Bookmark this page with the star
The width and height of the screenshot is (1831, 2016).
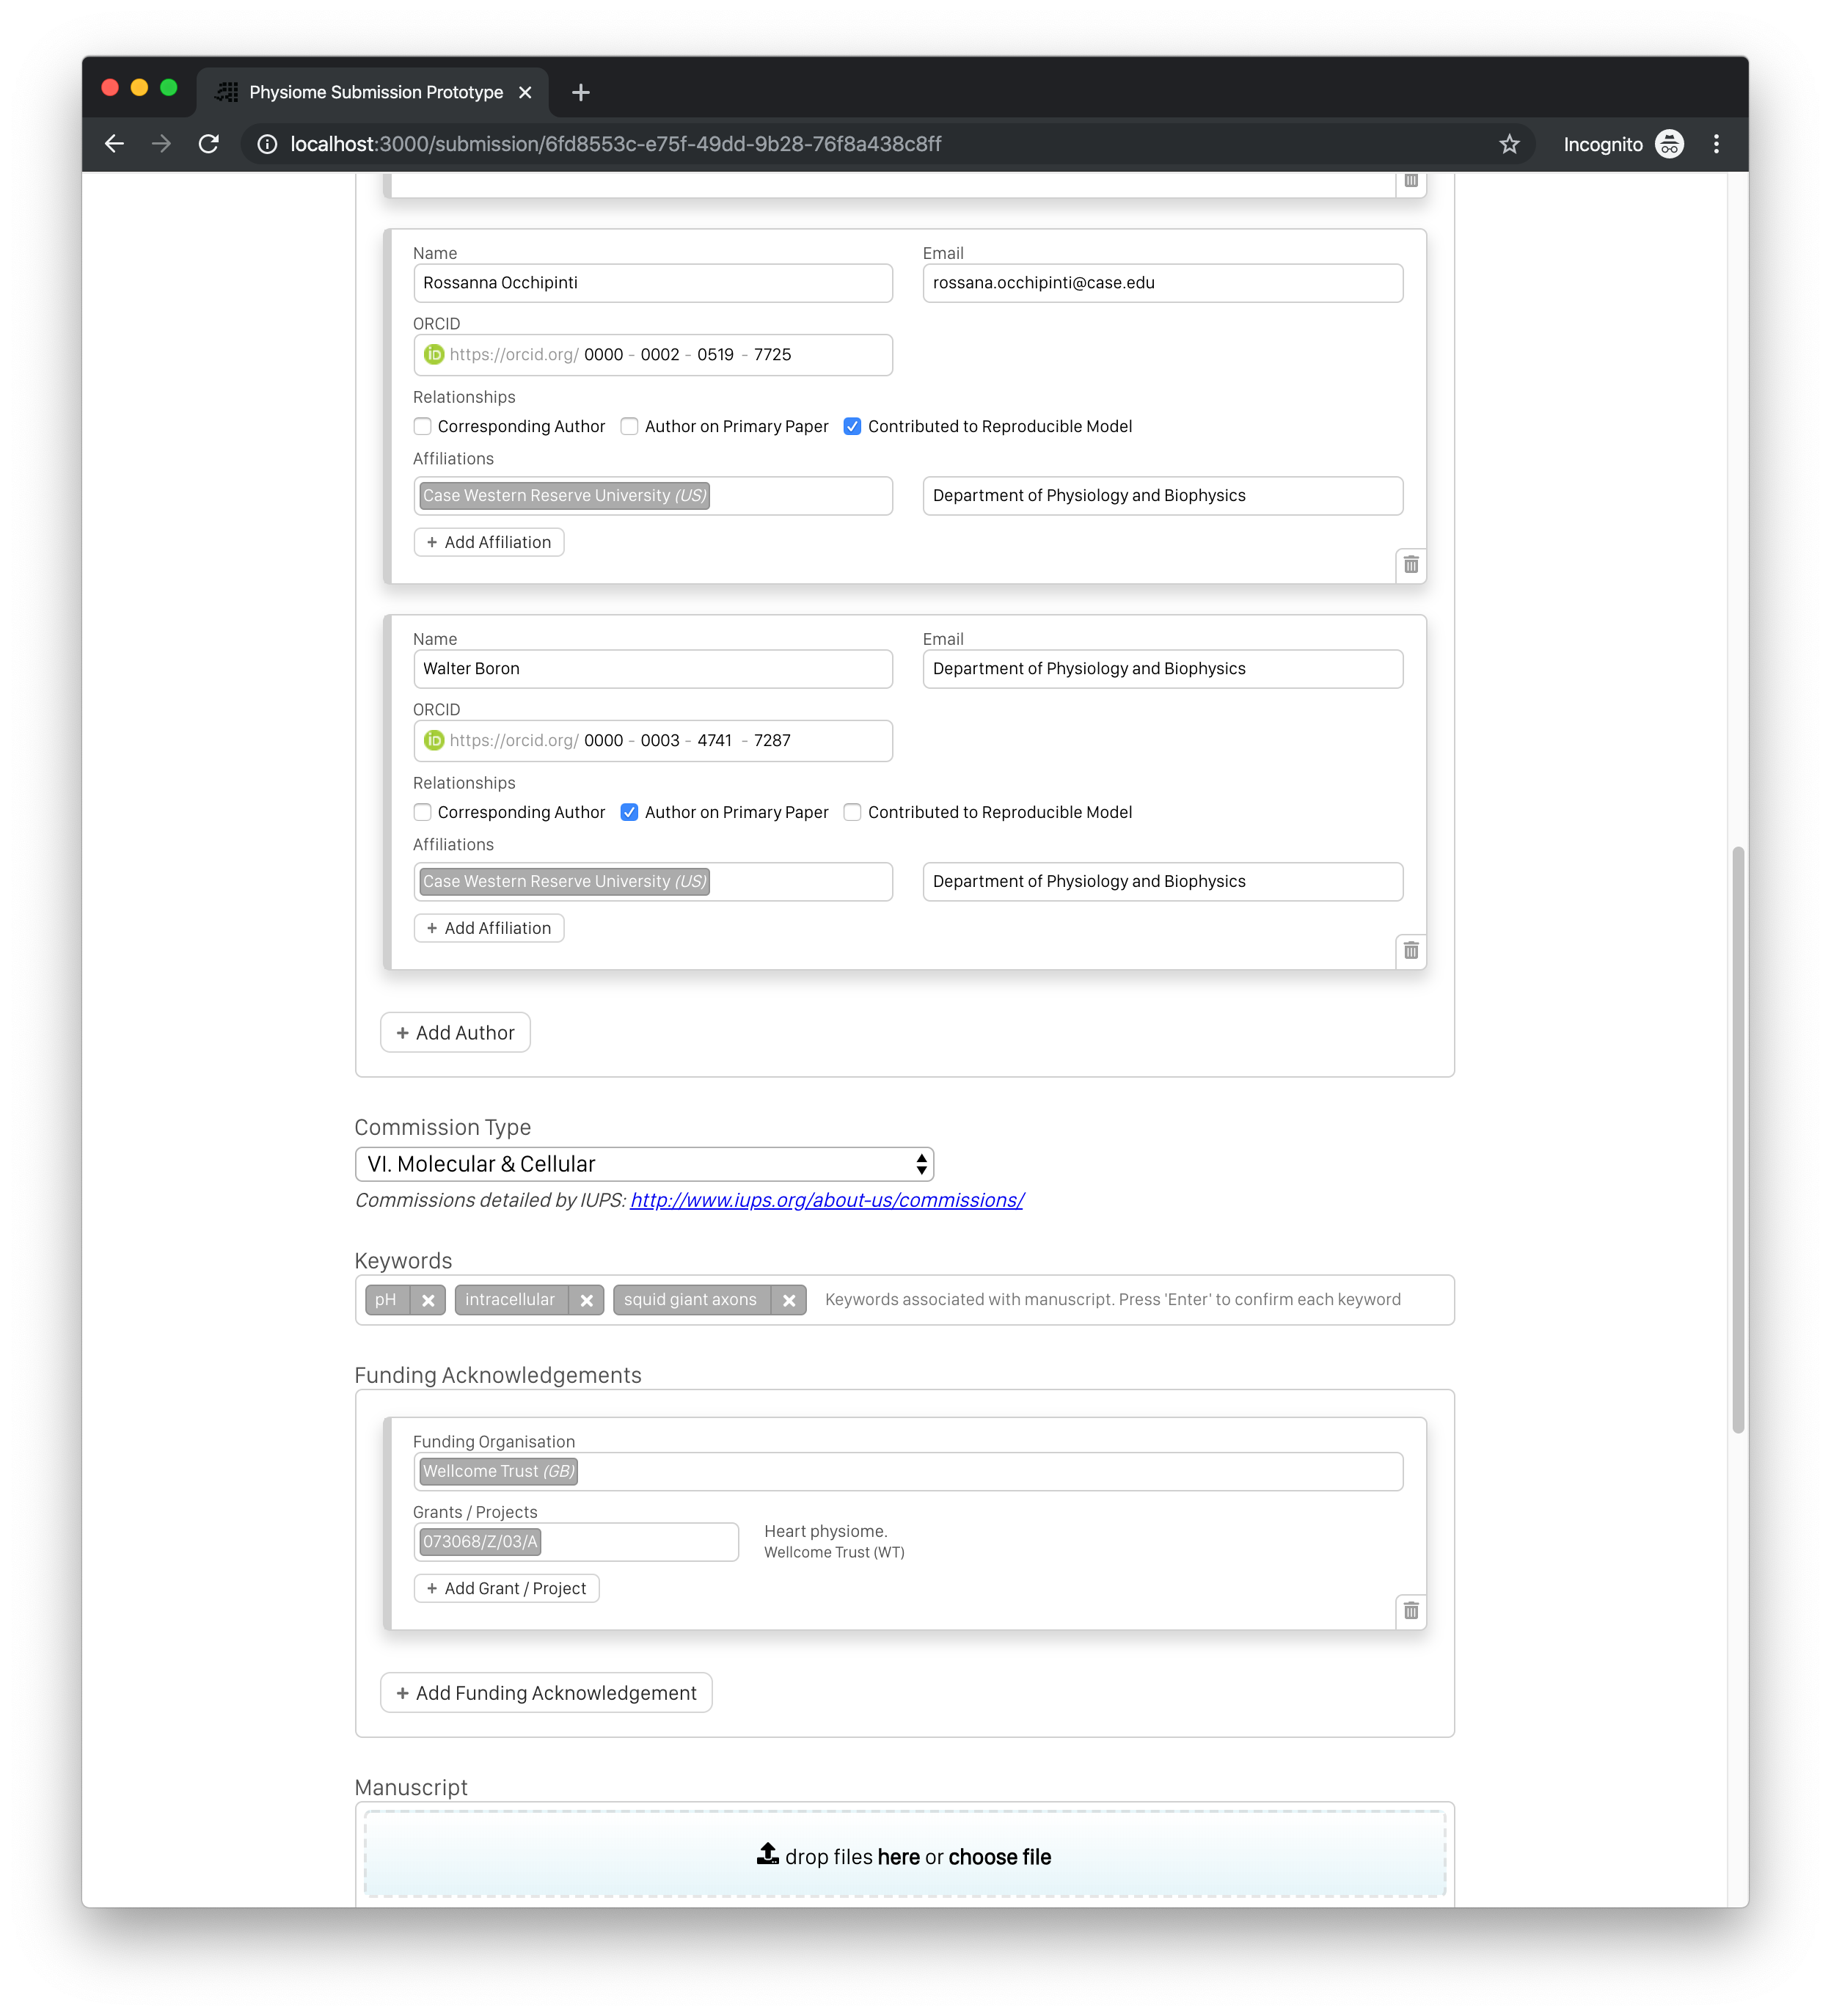(1509, 144)
